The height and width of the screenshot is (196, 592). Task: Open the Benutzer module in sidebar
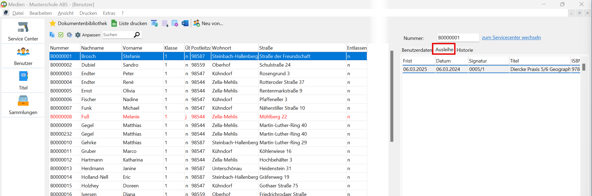(x=23, y=56)
